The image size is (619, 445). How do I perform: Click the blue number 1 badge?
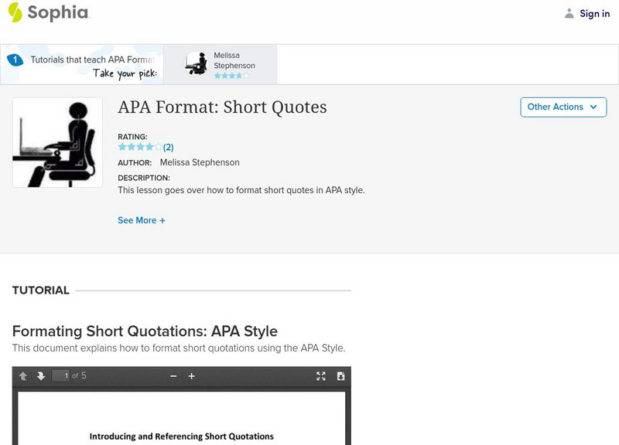pyautogui.click(x=15, y=60)
